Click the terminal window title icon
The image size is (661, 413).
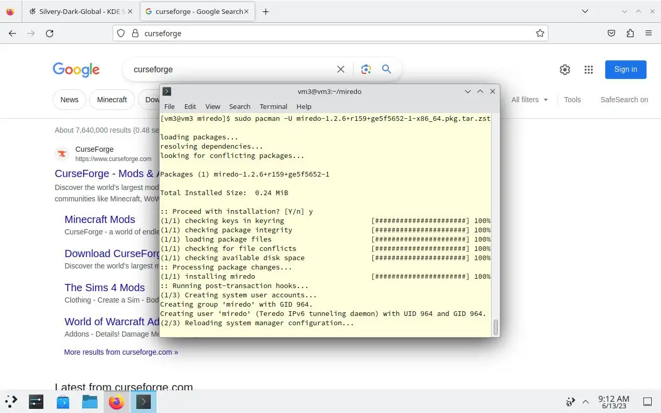click(167, 91)
